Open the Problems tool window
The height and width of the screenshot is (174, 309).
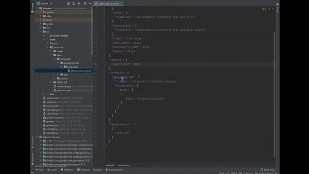point(67,170)
